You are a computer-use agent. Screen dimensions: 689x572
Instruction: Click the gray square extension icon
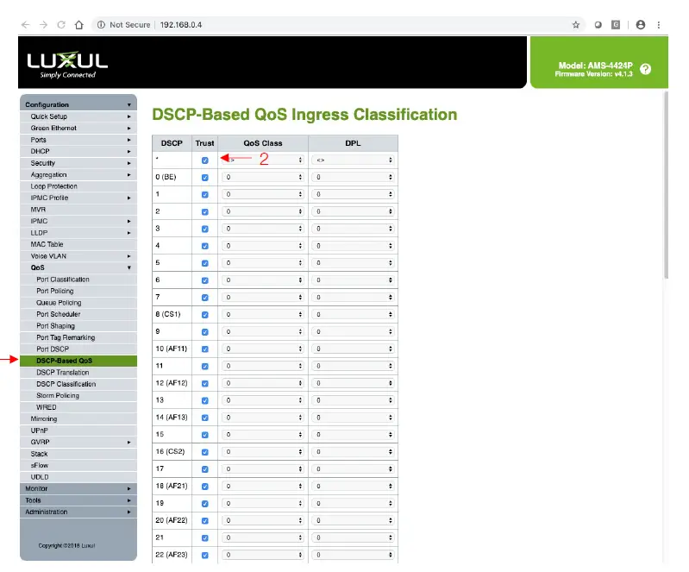(x=616, y=25)
